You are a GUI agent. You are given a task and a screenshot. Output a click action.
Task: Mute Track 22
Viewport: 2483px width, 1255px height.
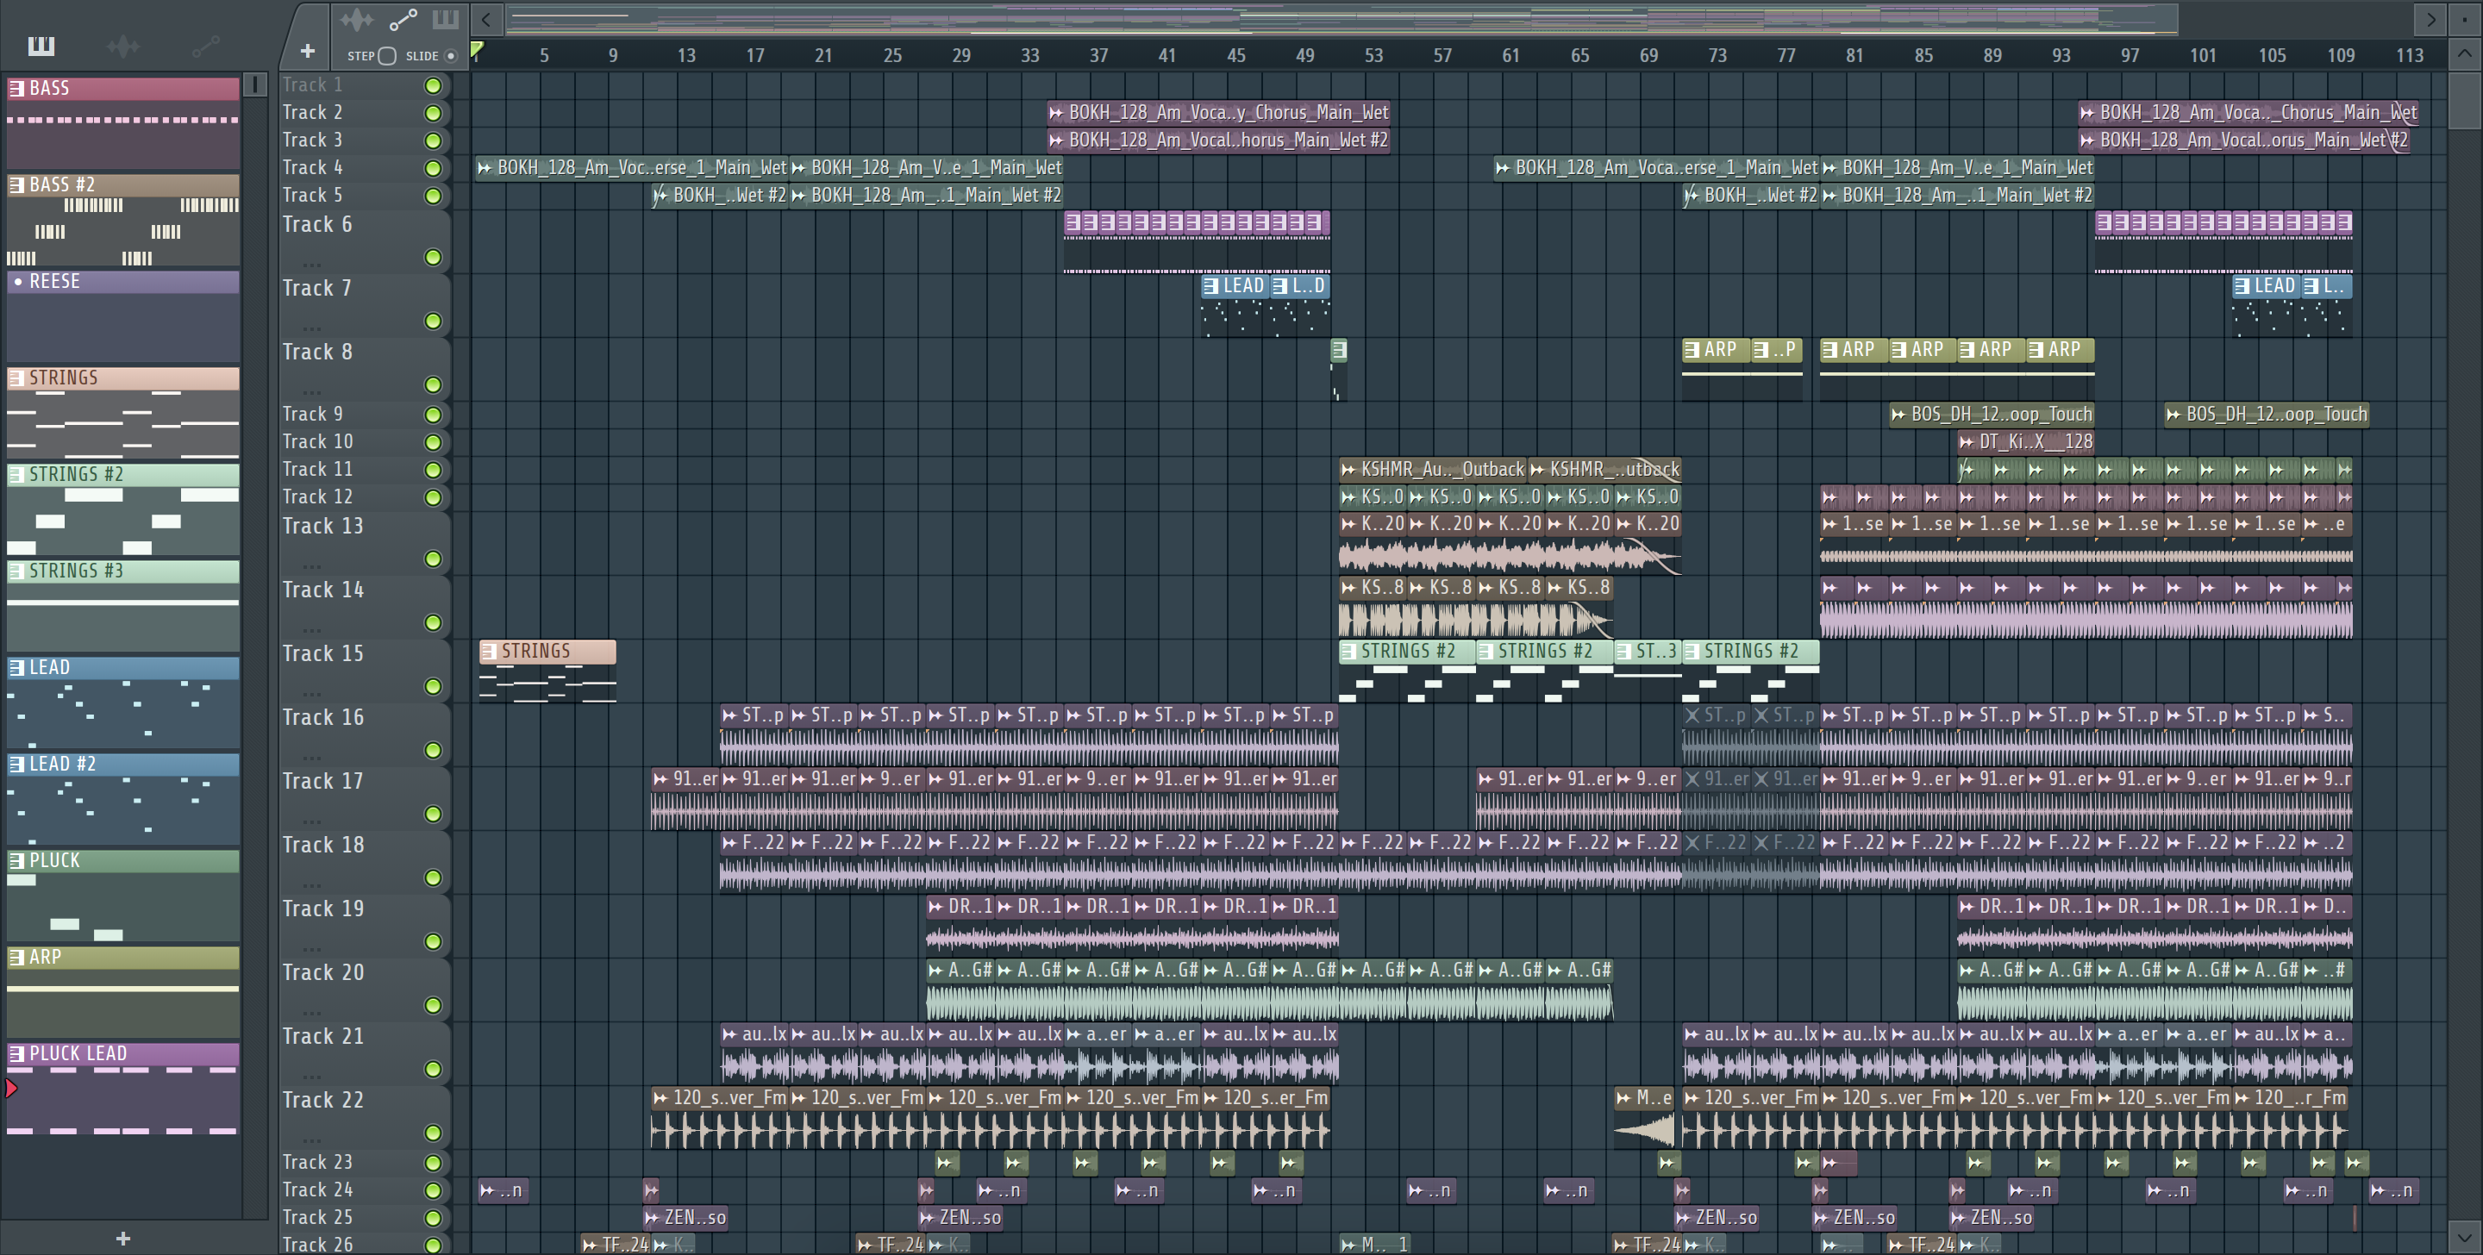(x=434, y=1133)
